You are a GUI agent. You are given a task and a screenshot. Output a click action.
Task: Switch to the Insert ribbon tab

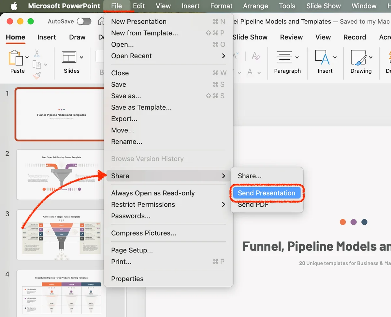(47, 37)
